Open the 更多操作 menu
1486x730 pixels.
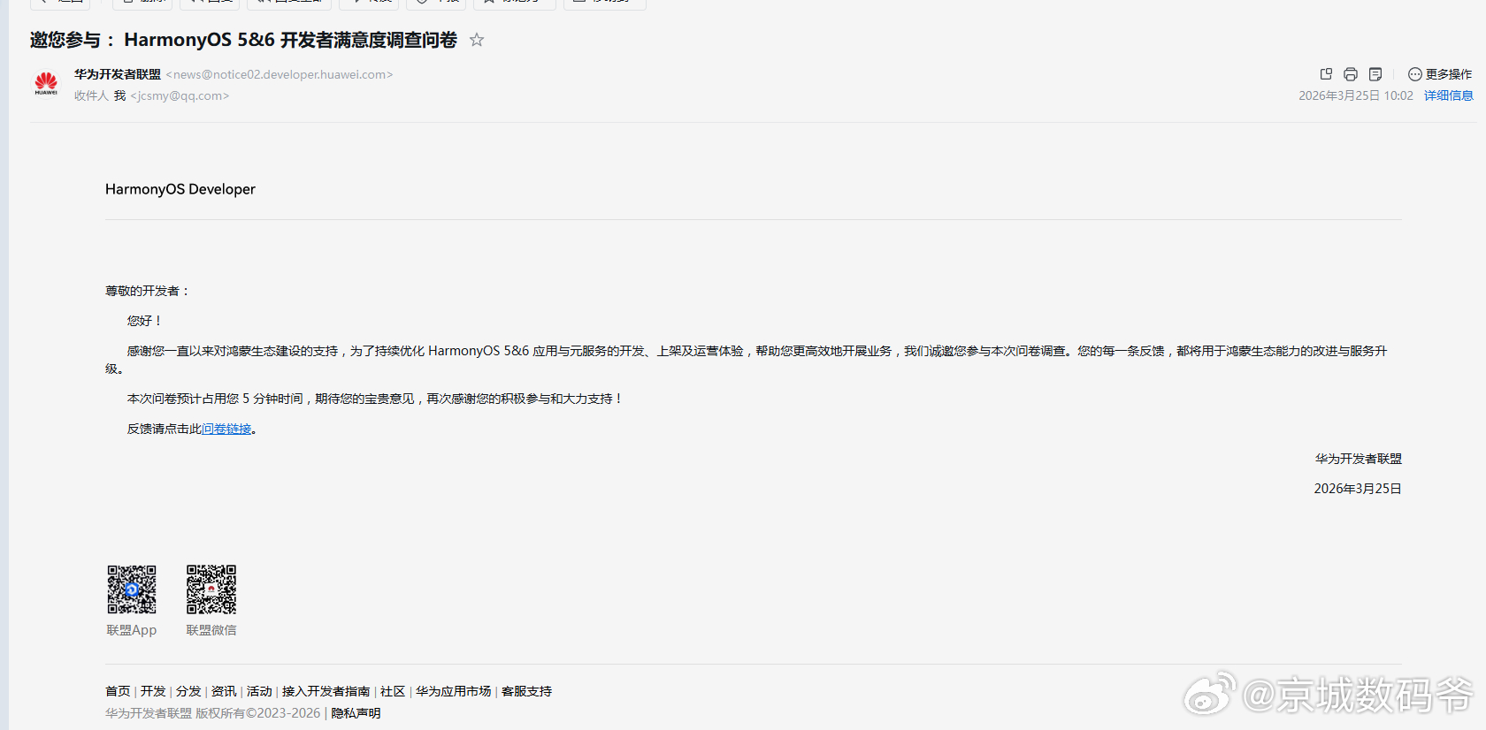click(1440, 74)
